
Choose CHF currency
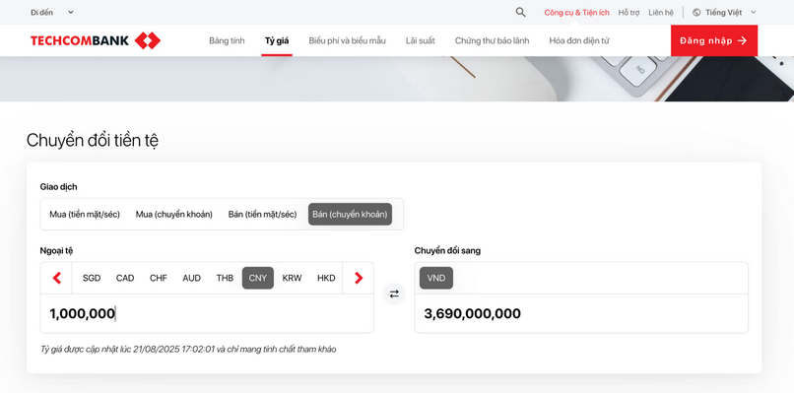(159, 278)
